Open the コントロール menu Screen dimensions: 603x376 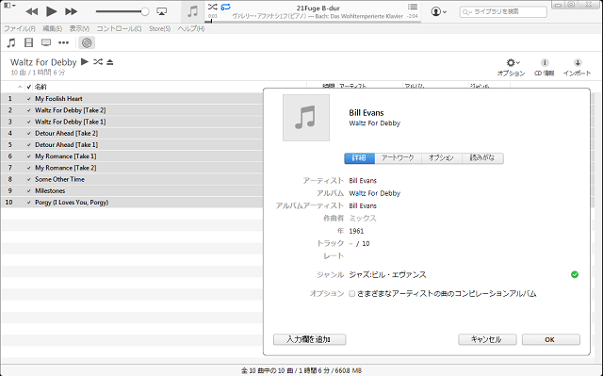click(x=119, y=29)
